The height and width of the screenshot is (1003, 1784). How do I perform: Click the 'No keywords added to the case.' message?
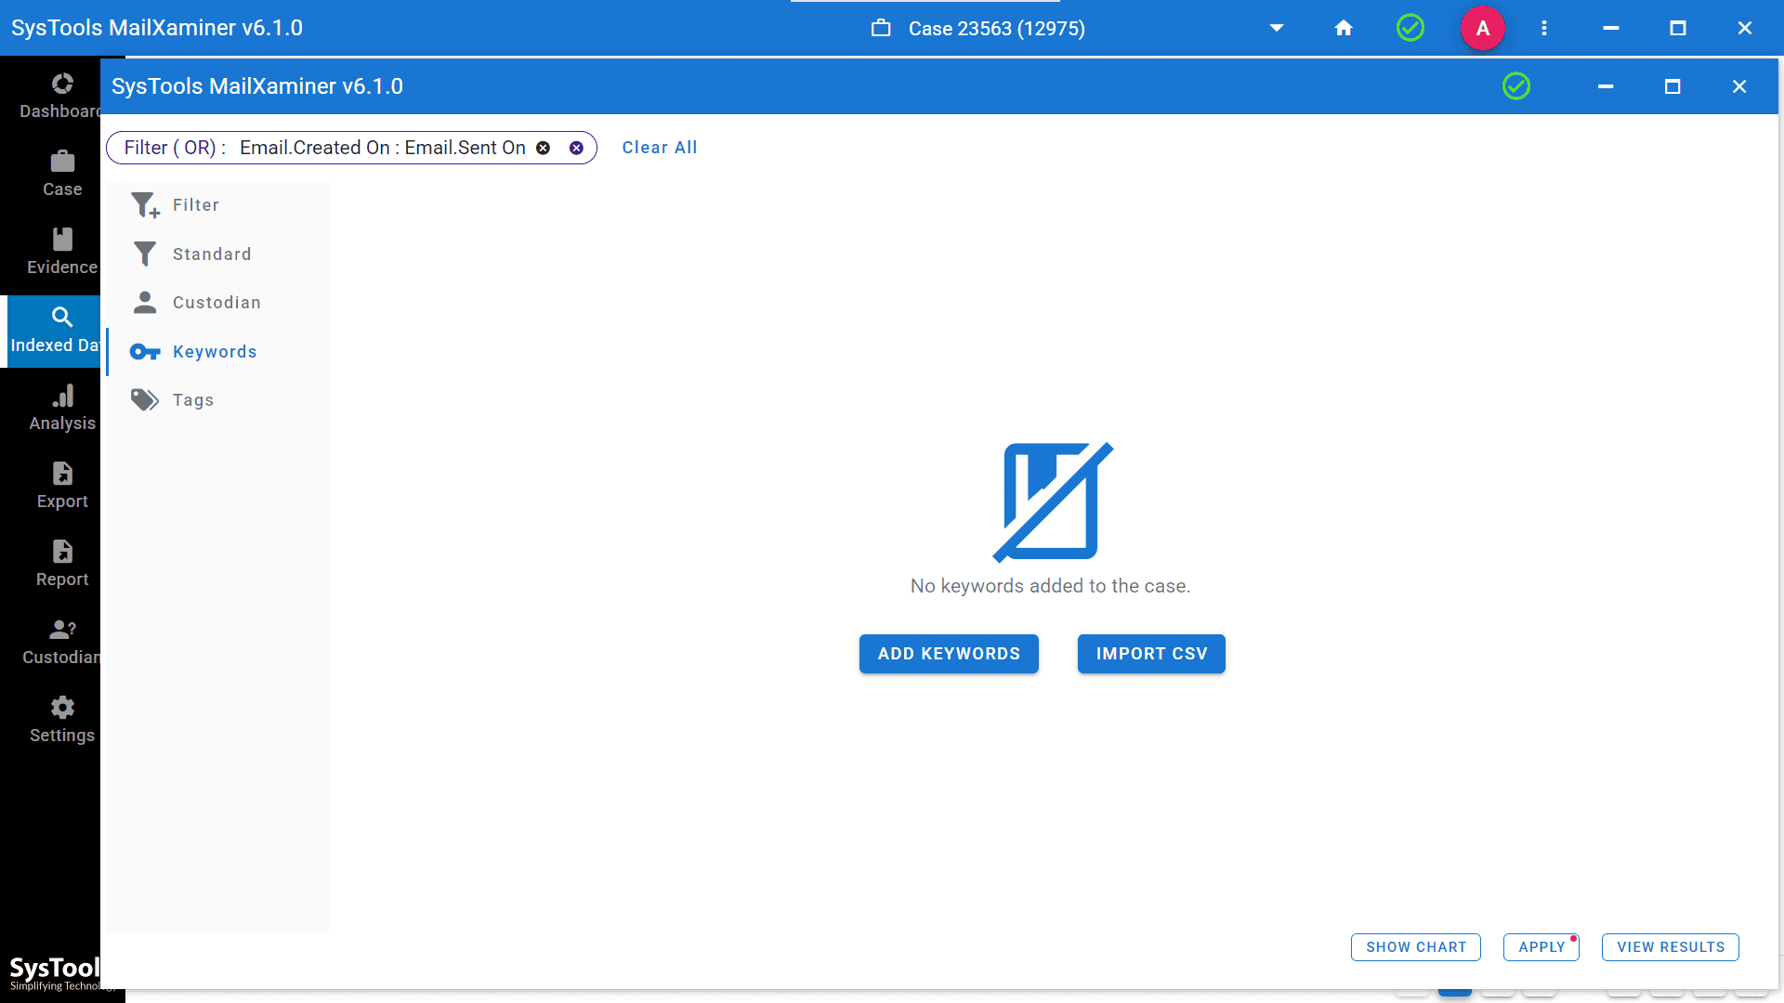point(1050,586)
